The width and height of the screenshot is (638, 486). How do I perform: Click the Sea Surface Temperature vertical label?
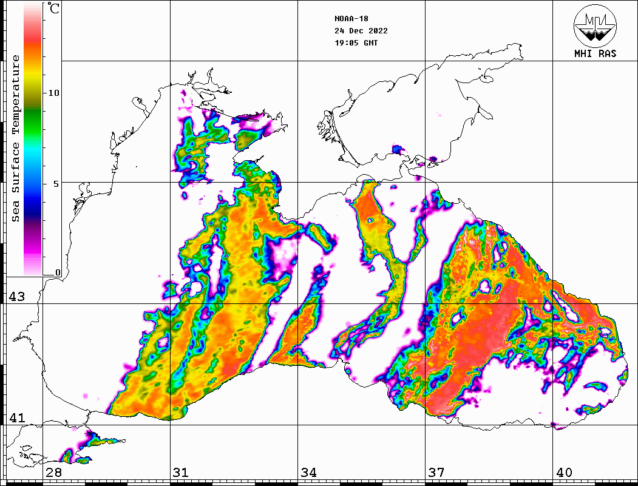[x=16, y=138]
